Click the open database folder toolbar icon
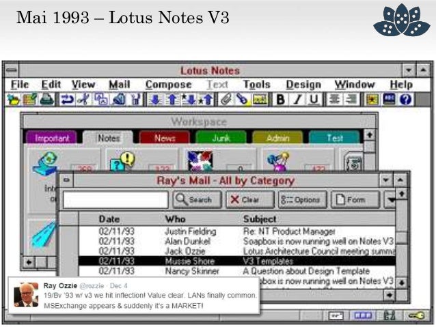This screenshot has width=436, height=327. pyautogui.click(x=13, y=100)
